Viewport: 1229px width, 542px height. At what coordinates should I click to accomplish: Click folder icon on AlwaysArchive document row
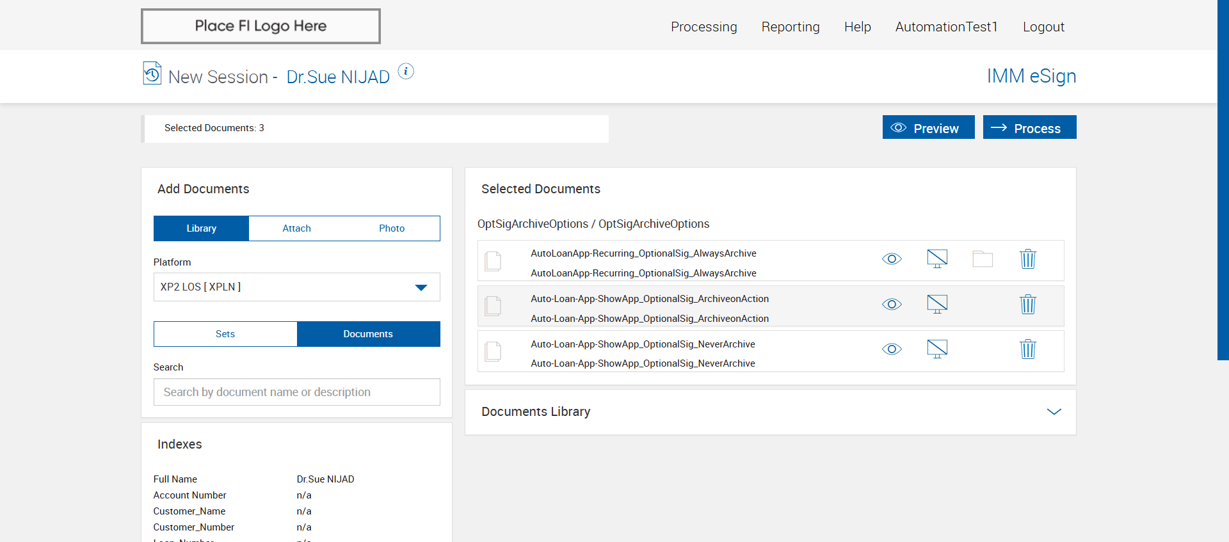983,259
